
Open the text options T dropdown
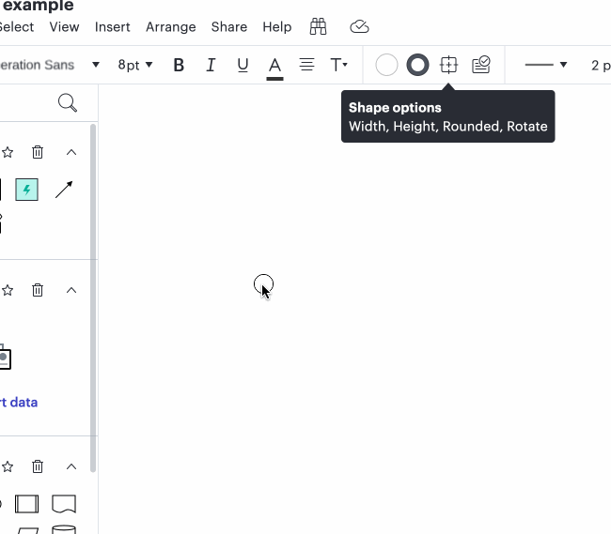(338, 65)
